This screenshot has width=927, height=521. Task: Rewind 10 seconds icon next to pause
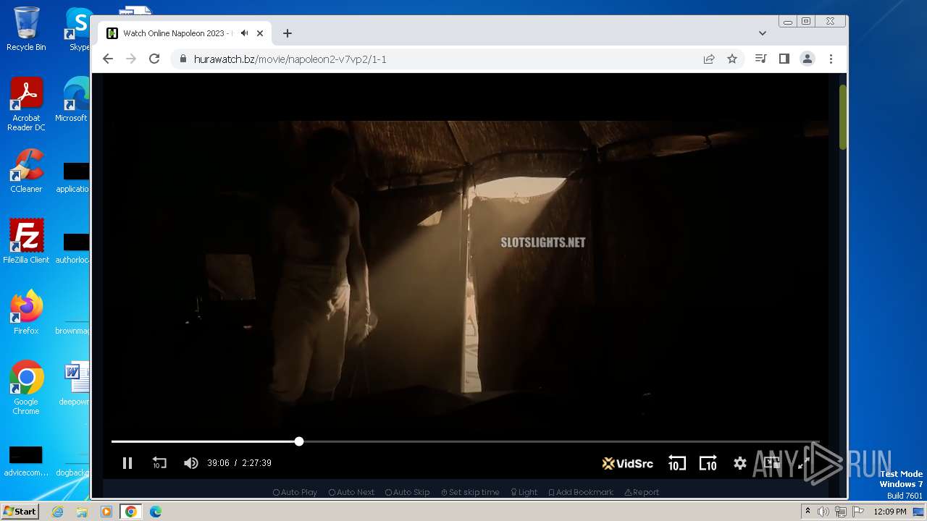click(159, 463)
